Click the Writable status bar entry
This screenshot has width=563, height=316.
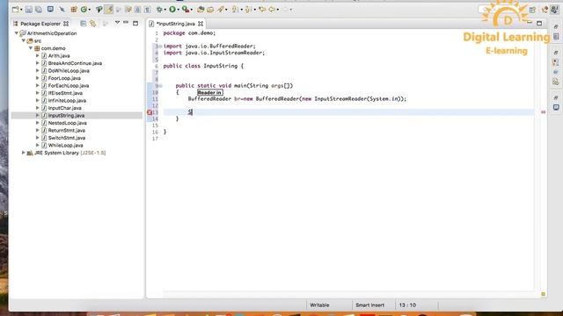(x=319, y=305)
